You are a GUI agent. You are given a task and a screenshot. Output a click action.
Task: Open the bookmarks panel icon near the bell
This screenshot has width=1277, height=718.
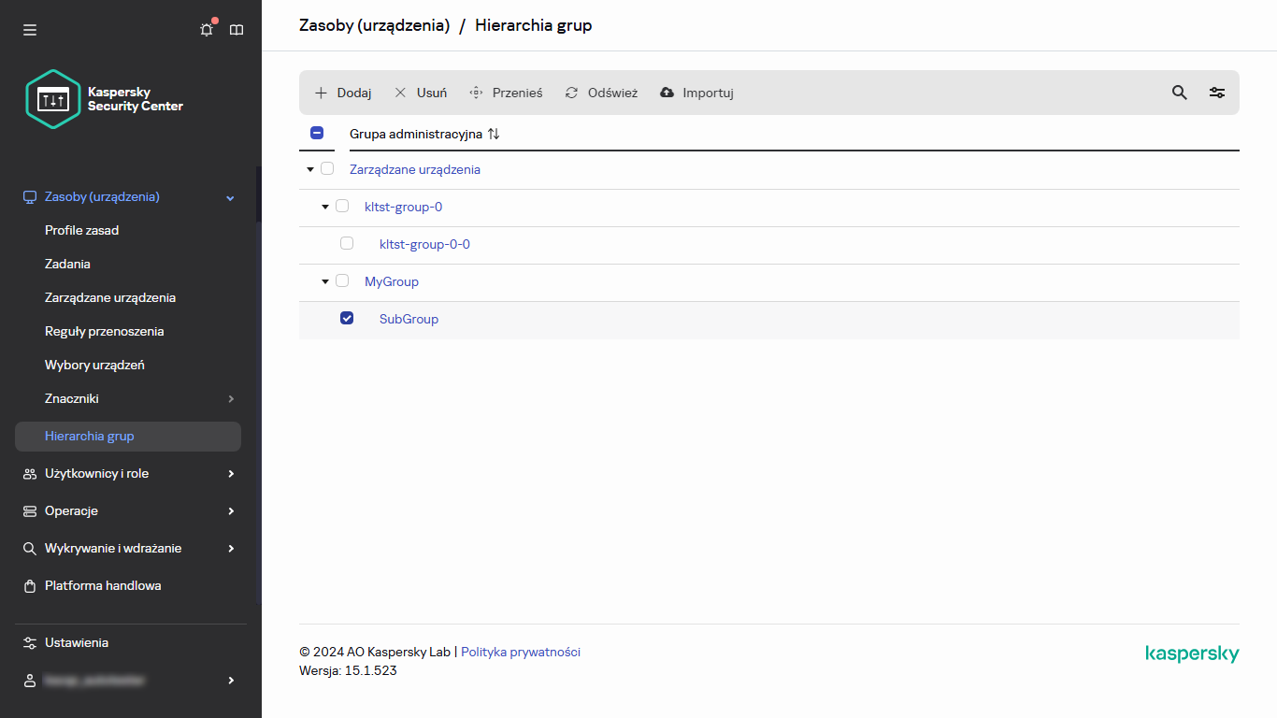tap(236, 29)
